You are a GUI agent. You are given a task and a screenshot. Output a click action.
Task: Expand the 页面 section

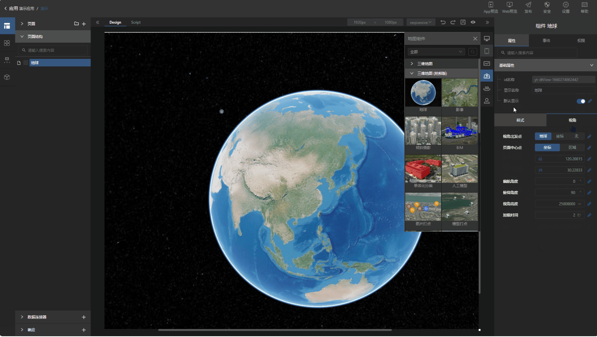click(22, 24)
